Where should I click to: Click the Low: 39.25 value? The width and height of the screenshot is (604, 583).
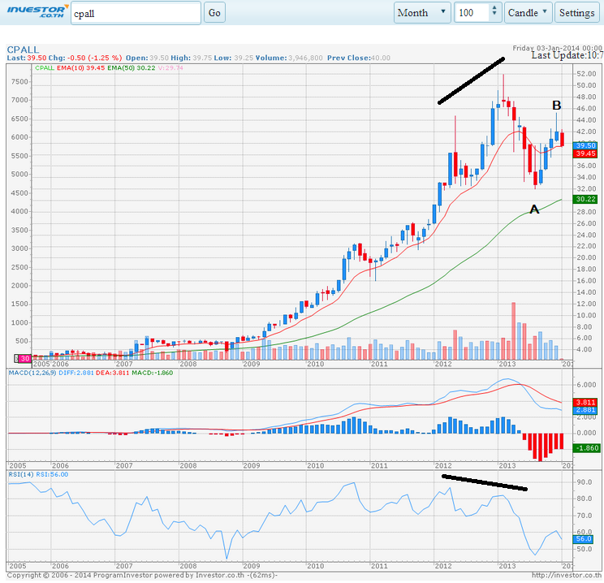click(234, 58)
